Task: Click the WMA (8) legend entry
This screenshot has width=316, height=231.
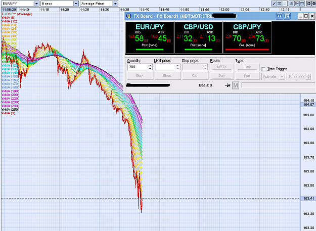Action: click(x=8, y=18)
